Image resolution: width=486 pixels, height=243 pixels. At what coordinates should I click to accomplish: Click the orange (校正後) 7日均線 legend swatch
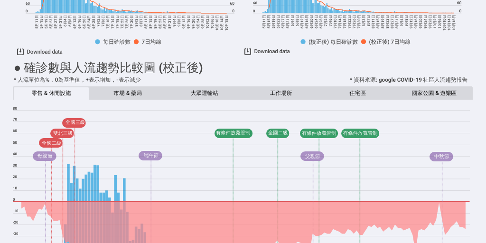coord(364,42)
